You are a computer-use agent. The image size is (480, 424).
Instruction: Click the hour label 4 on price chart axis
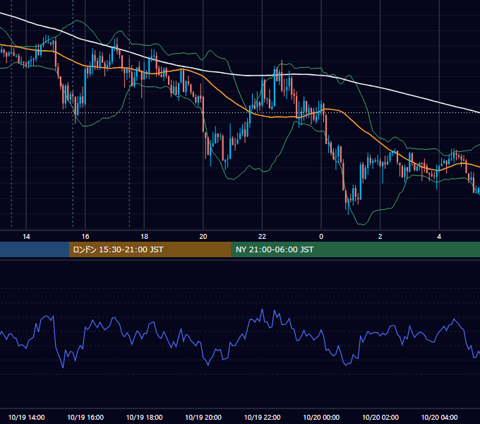pos(439,236)
